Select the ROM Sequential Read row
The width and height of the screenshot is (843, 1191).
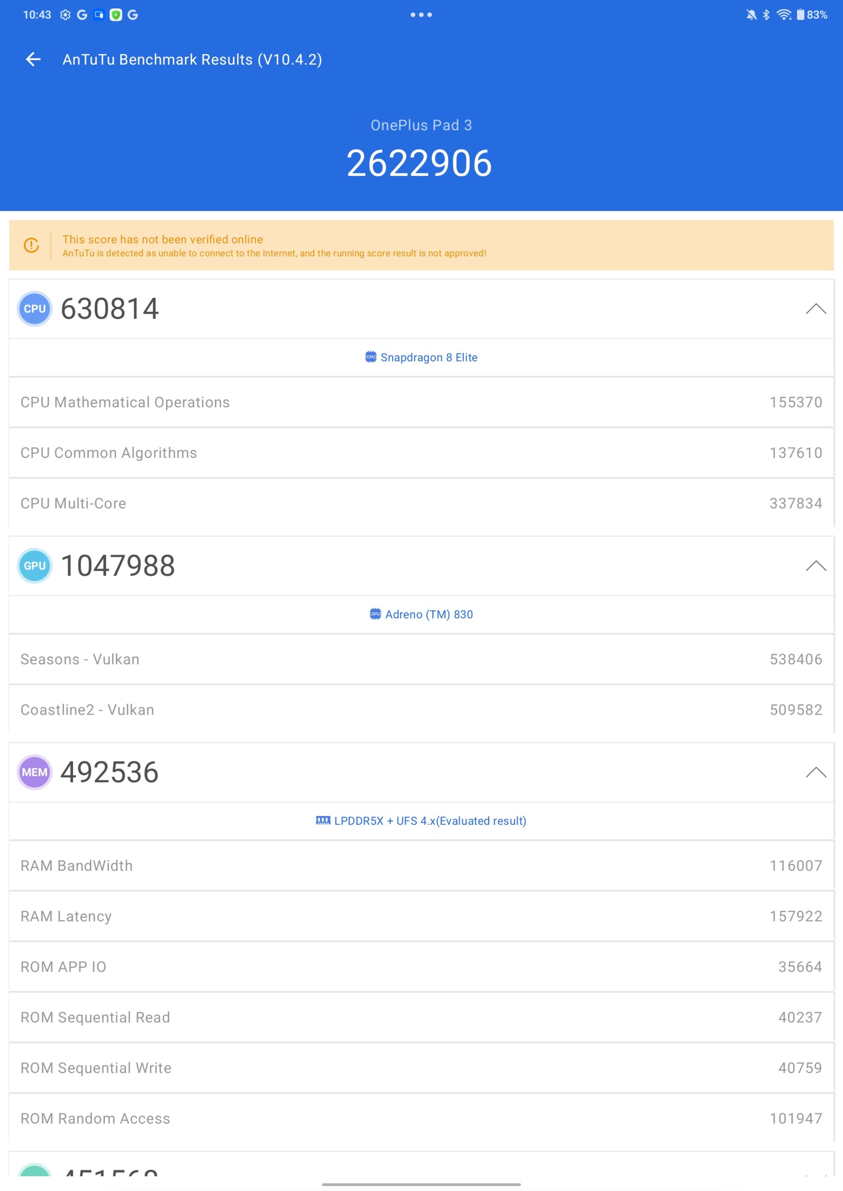(422, 1017)
